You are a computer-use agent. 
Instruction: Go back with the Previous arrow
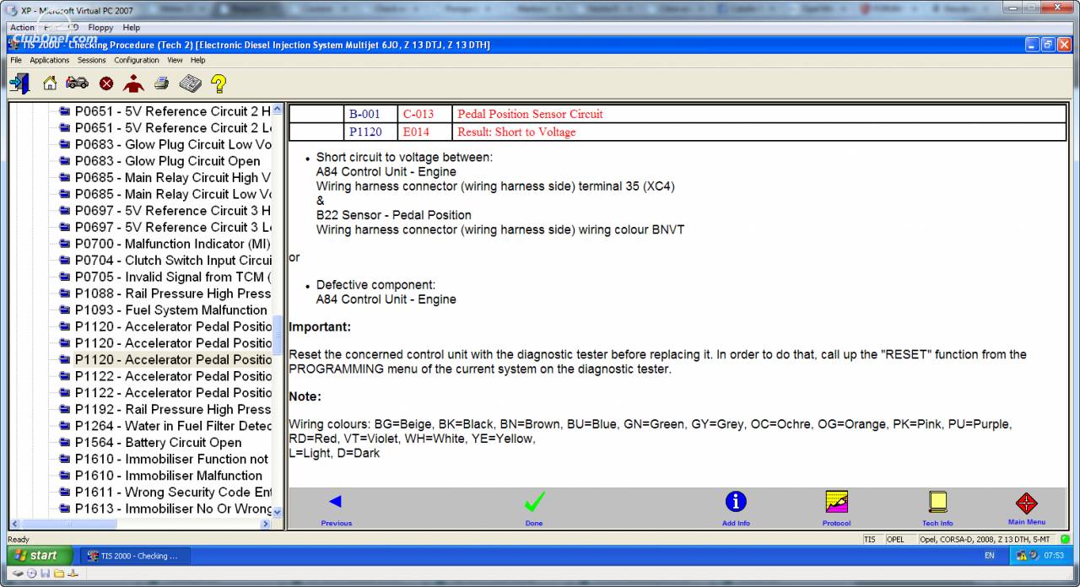coord(336,509)
